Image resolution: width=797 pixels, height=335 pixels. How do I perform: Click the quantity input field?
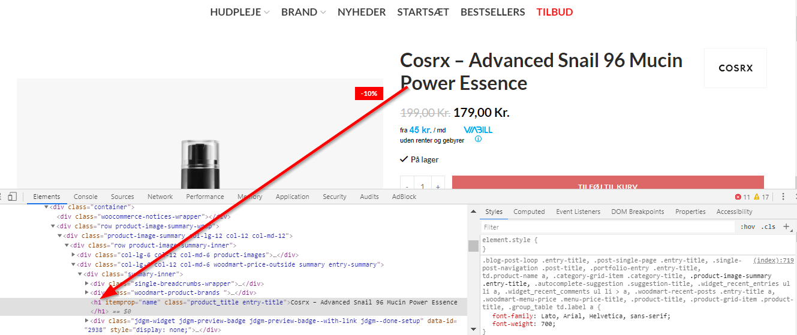[x=423, y=183]
